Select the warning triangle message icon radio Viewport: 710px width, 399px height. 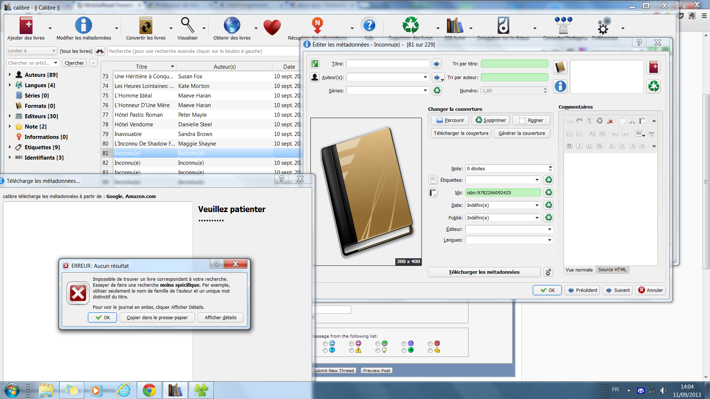click(351, 350)
